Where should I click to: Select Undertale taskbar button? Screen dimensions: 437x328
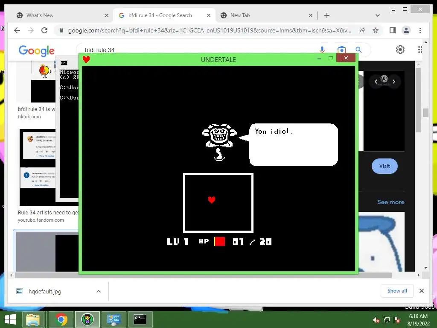87,319
